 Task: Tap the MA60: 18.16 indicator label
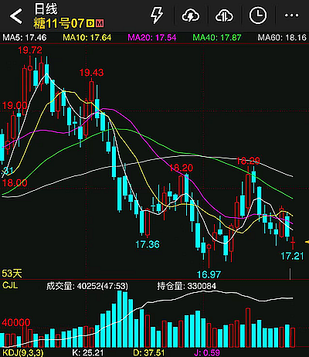coord(282,38)
